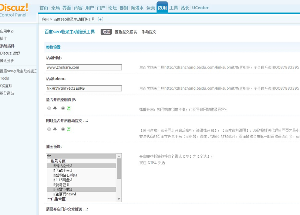Viewport: 300px width, 215px height.
Task: Open the 论坛 top navigation tab
Action: 112,8
